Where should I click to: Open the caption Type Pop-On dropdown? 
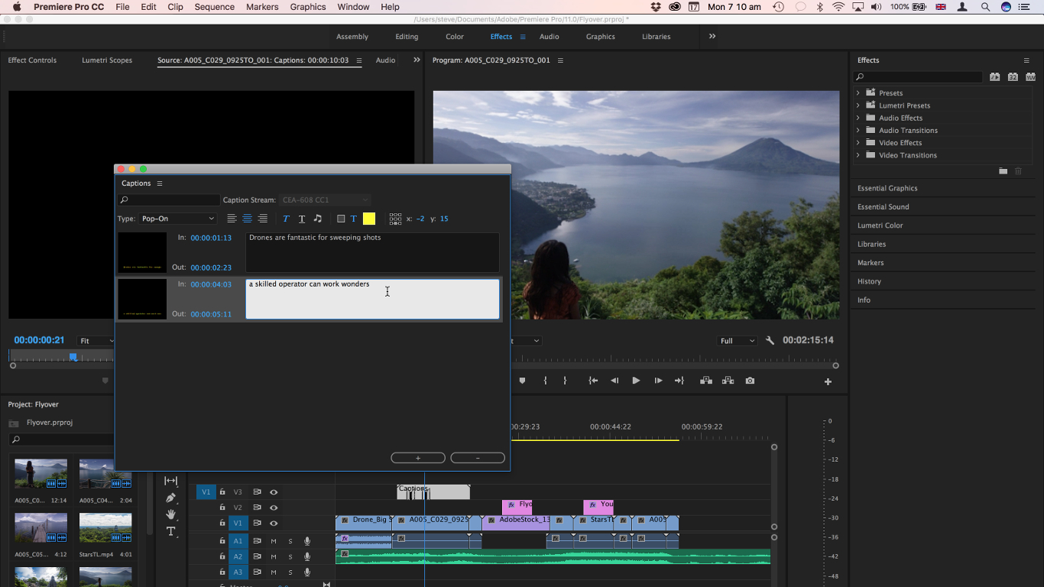tap(177, 219)
